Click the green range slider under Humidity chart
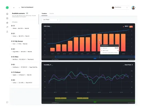The image size is (142, 110). click(x=95, y=100)
